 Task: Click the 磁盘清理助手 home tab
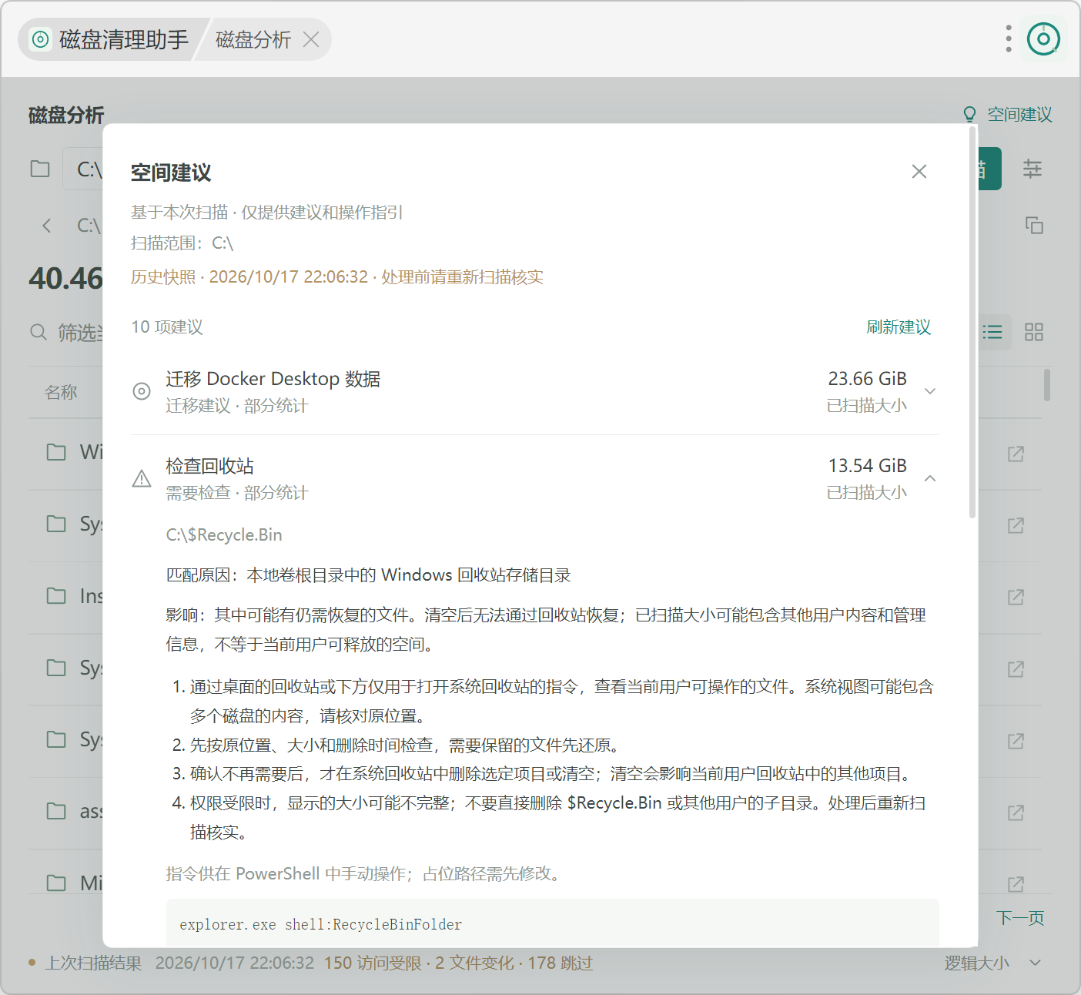pos(109,39)
